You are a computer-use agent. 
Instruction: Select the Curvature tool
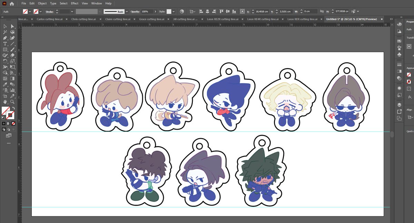pos(12,38)
